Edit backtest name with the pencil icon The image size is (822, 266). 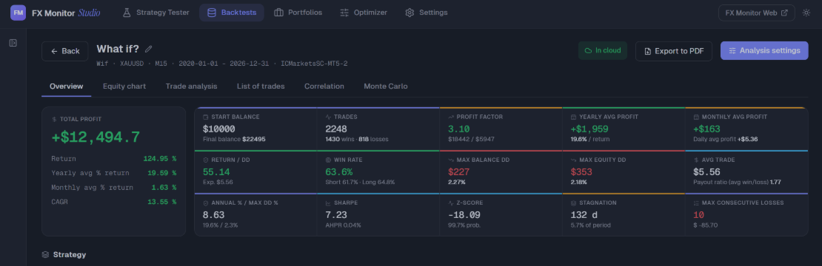tap(149, 49)
